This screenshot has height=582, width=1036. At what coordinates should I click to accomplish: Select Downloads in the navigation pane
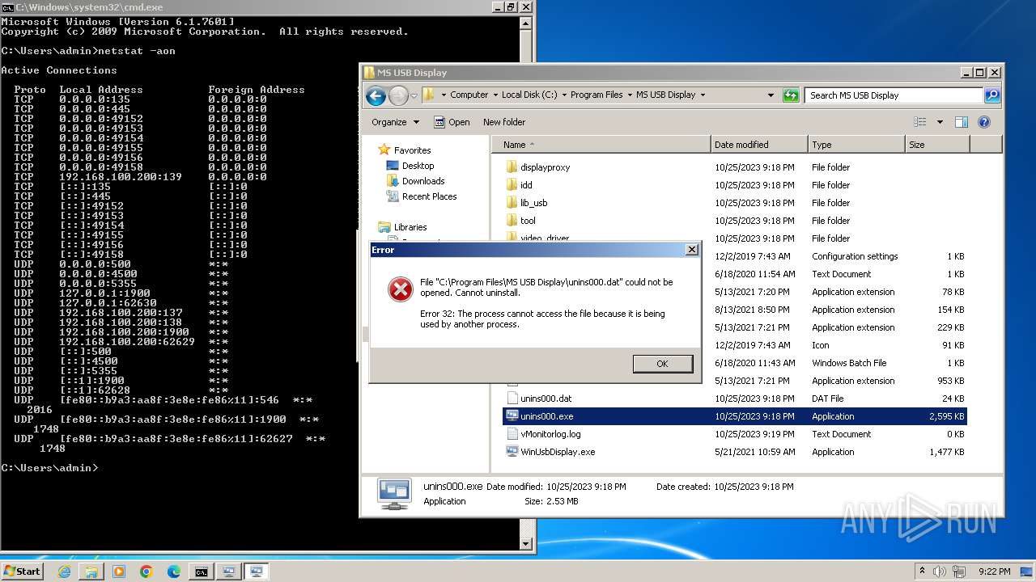pyautogui.click(x=423, y=181)
